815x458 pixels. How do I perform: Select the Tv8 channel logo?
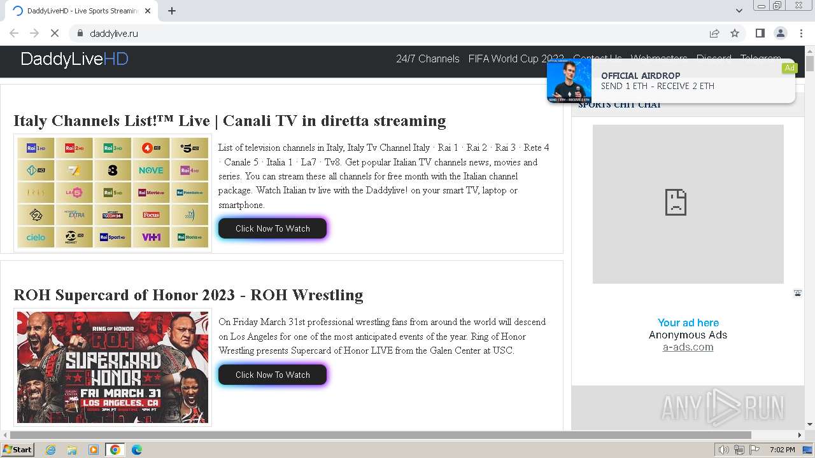point(113,170)
